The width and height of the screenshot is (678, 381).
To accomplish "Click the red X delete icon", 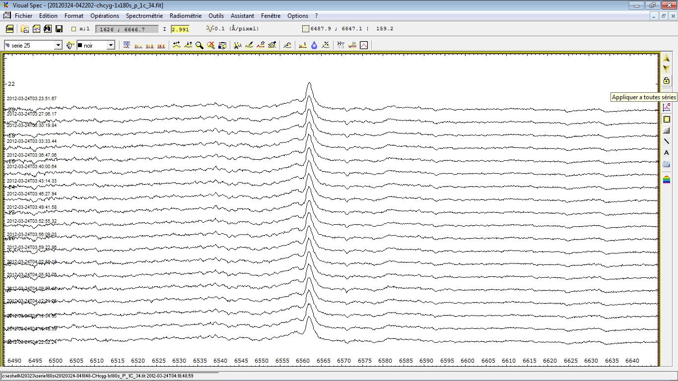I will pos(211,45).
